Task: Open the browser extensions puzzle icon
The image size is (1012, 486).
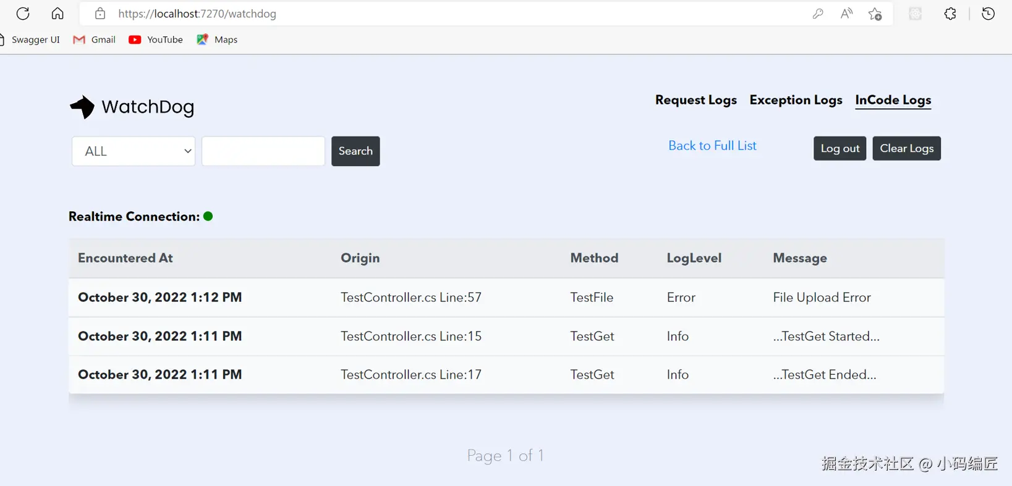Action: [x=950, y=14]
